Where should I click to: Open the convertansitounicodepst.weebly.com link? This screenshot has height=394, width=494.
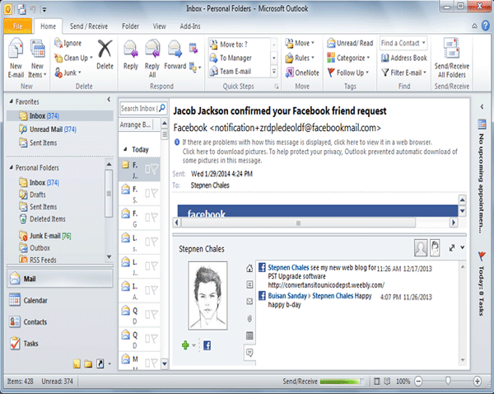pos(326,285)
